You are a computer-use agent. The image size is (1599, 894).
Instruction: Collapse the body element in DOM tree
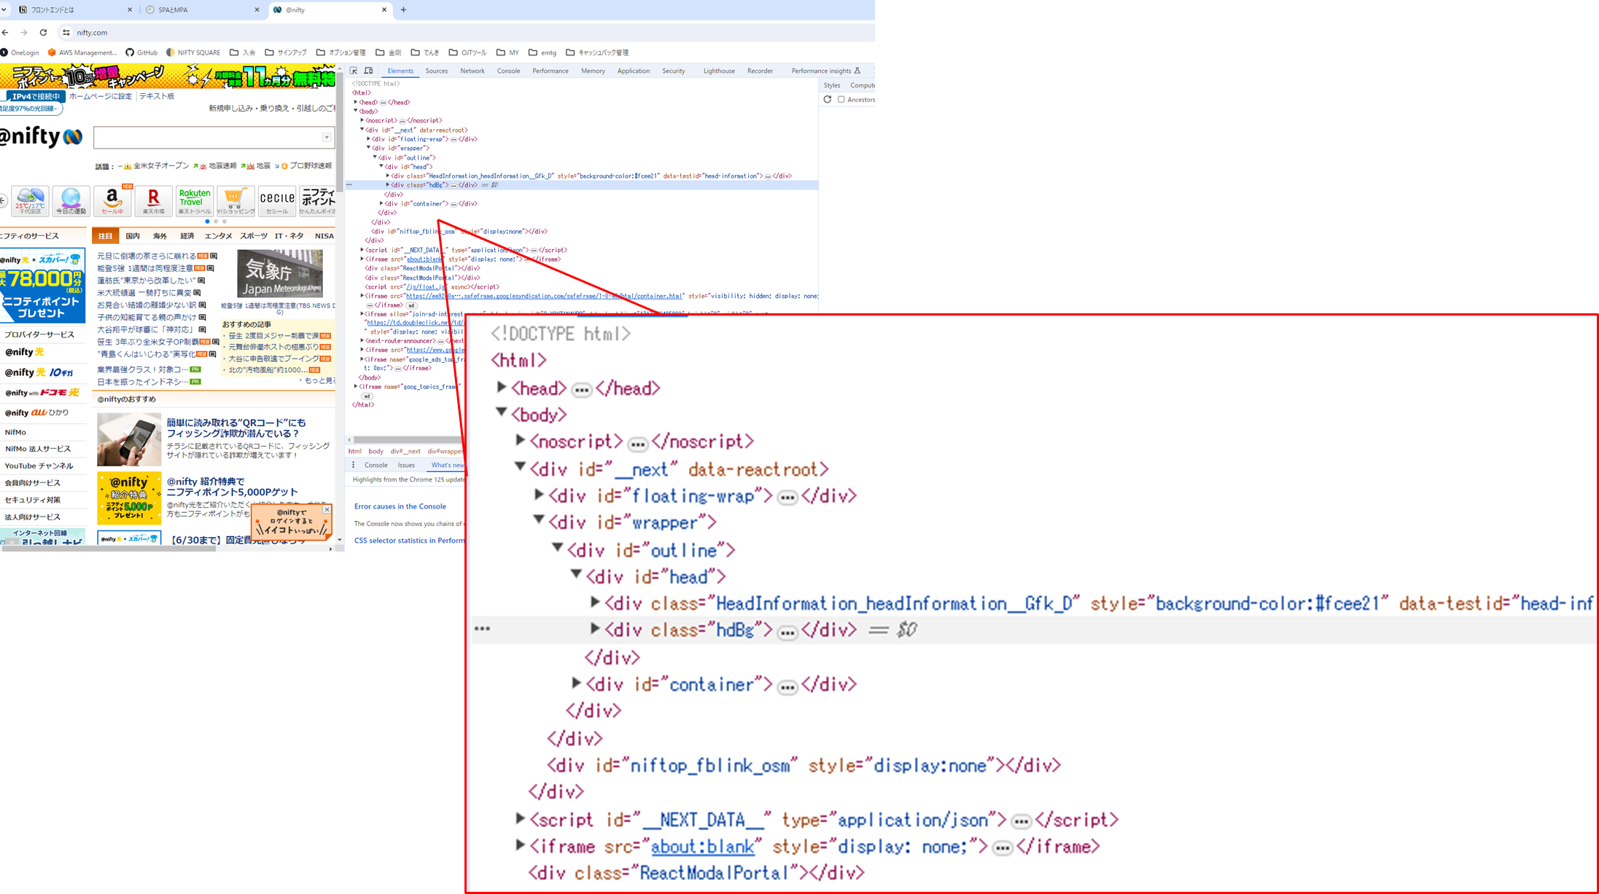click(356, 111)
